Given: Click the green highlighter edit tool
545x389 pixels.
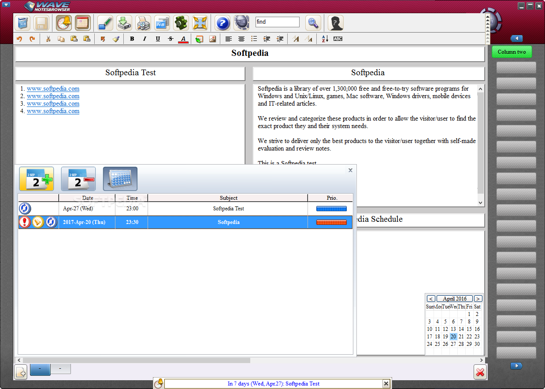Looking at the screenshot, I should [105, 23].
